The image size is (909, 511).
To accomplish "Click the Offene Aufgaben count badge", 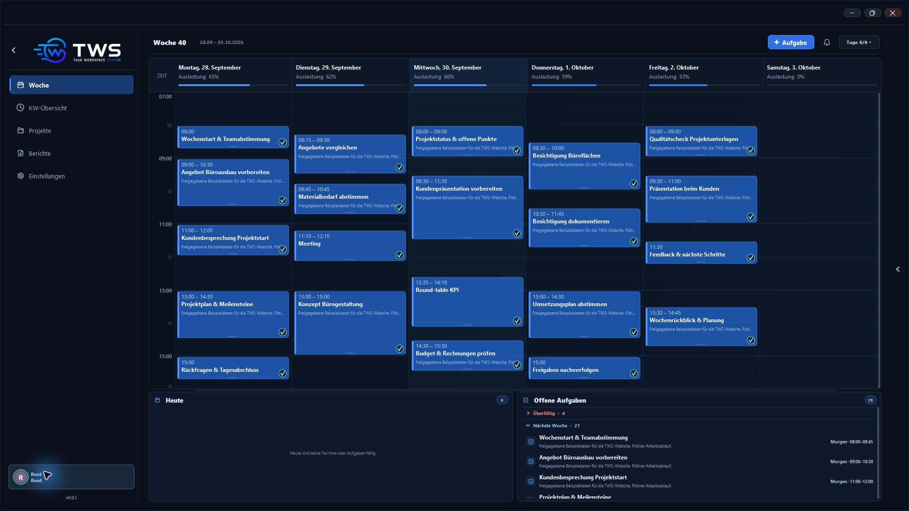I will [x=870, y=400].
